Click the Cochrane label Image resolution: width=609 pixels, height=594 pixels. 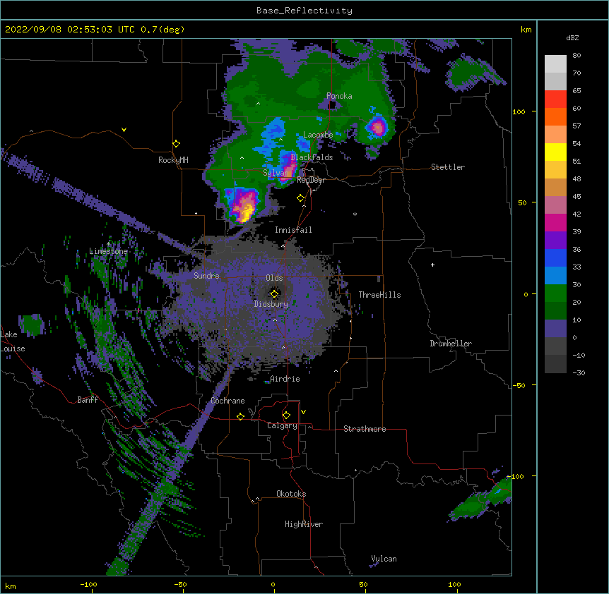[227, 401]
